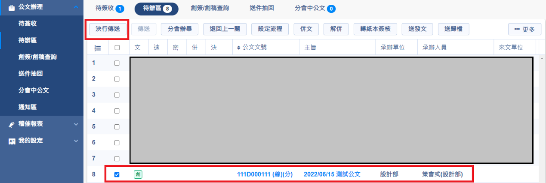
Task: Tick the row 4 checkbox
Action: click(117, 111)
